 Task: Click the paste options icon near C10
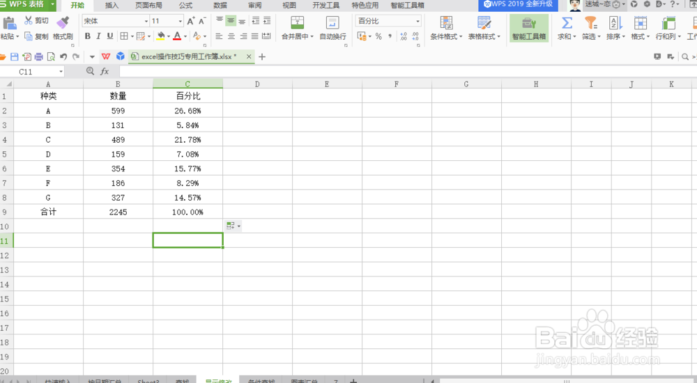click(233, 226)
